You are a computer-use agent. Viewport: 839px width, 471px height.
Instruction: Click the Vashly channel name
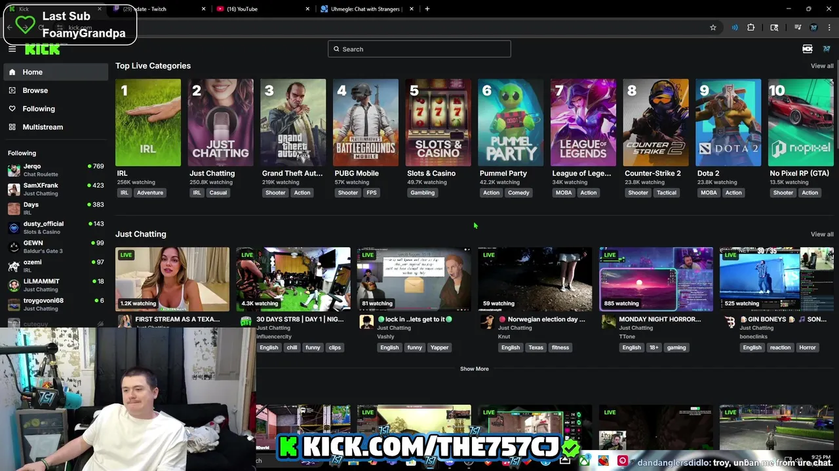click(x=385, y=336)
